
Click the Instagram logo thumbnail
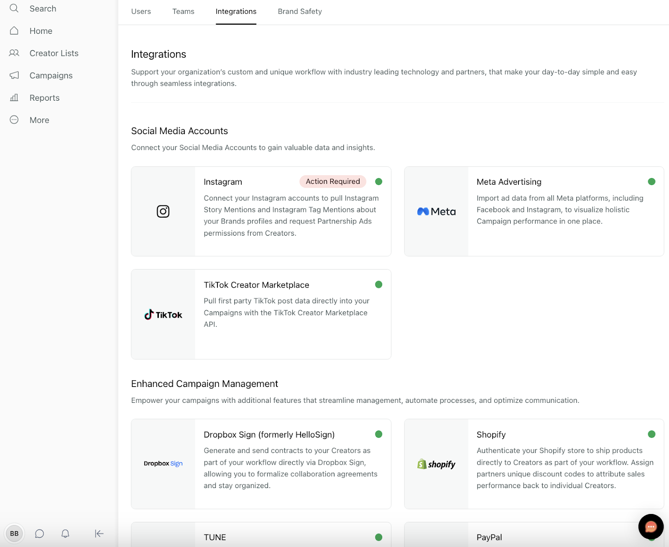coord(163,211)
